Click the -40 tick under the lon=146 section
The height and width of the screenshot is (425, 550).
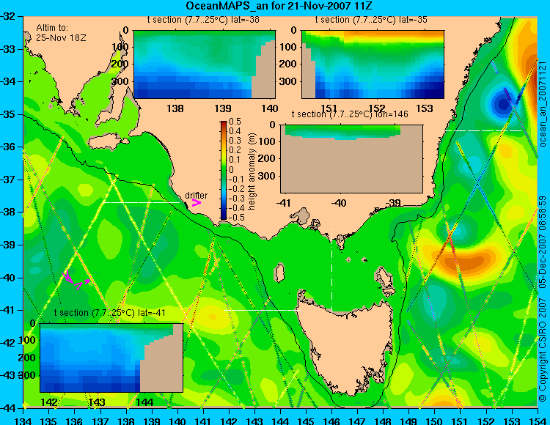[x=340, y=203]
